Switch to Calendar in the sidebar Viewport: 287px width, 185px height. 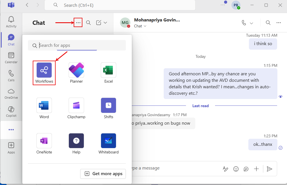click(x=11, y=58)
